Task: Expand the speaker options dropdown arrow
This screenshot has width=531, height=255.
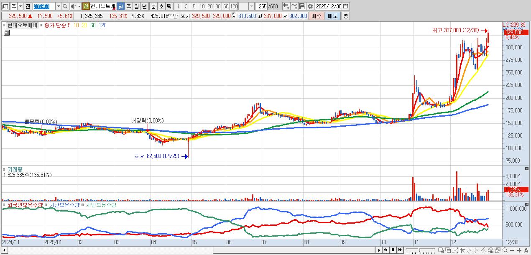Action: point(79,6)
